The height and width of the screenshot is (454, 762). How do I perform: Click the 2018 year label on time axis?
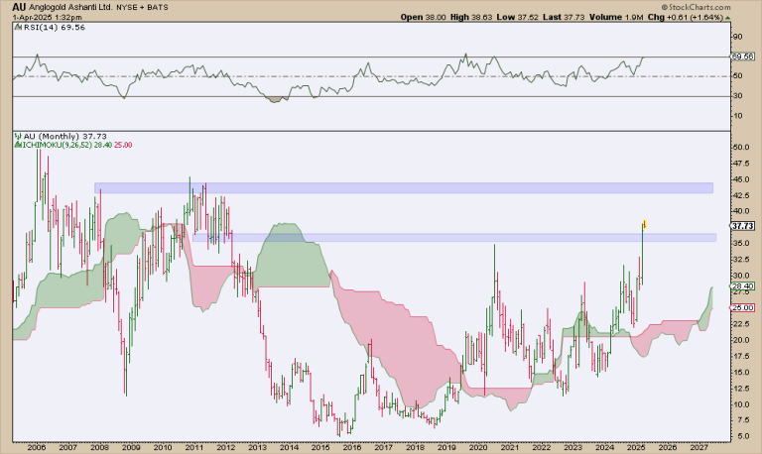(x=415, y=448)
